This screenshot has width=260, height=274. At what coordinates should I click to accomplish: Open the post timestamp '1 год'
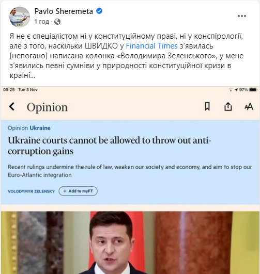[x=42, y=22]
